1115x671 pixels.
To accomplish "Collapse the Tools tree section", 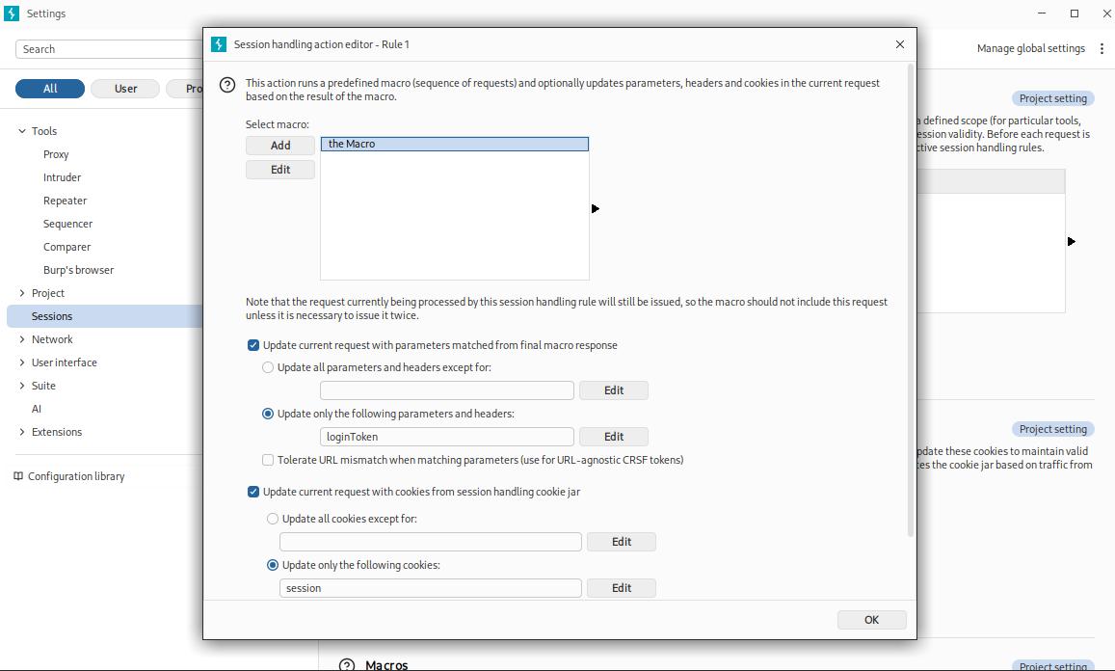I will pos(22,131).
